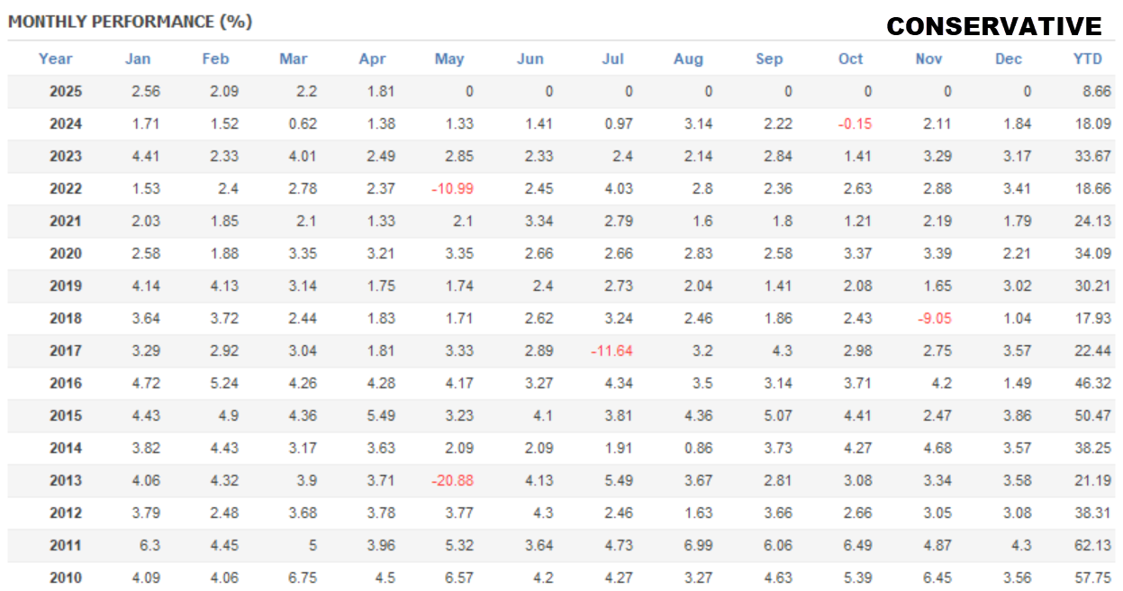Select 2023 YTD value 33.67
The height and width of the screenshot is (591, 1123).
[1094, 156]
